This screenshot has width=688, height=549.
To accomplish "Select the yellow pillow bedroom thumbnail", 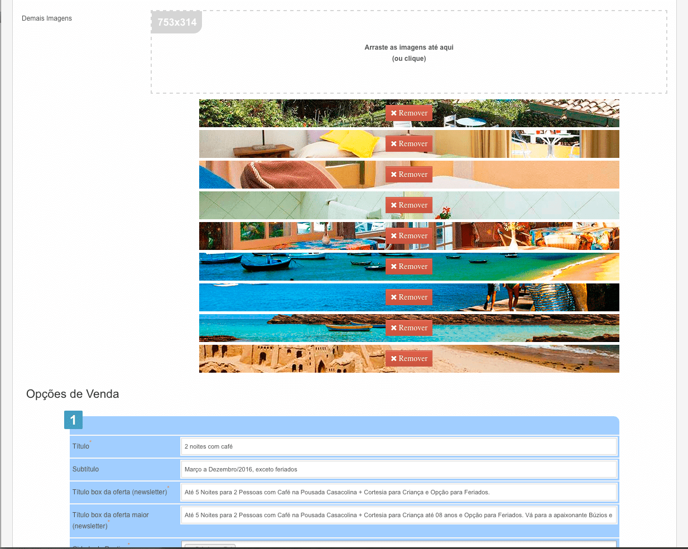I will pyautogui.click(x=279, y=144).
